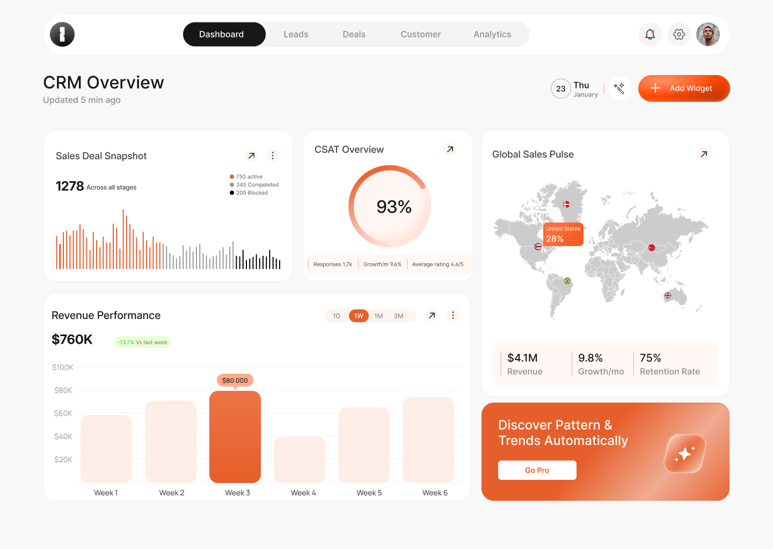
Task: Click the 93% CSAT progress ring
Action: pyautogui.click(x=390, y=206)
